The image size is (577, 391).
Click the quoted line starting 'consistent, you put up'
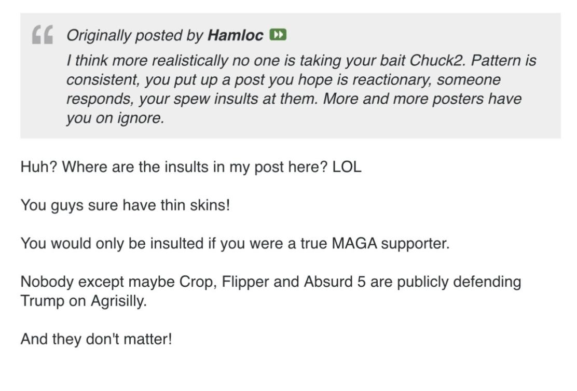point(283,80)
